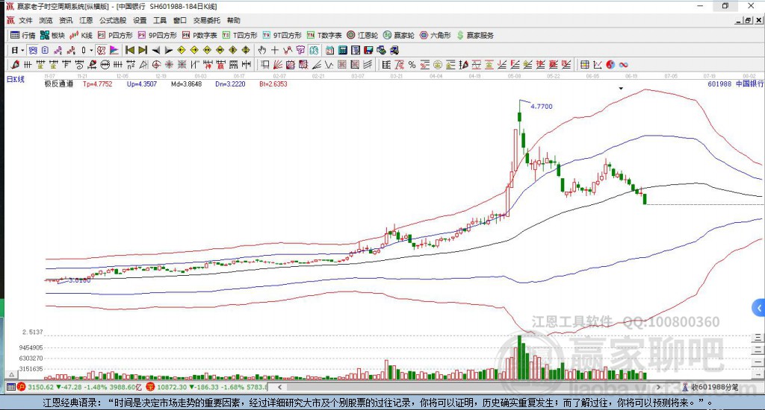Open the T四方形 tool
This screenshot has height=410, width=765.
pos(240,35)
